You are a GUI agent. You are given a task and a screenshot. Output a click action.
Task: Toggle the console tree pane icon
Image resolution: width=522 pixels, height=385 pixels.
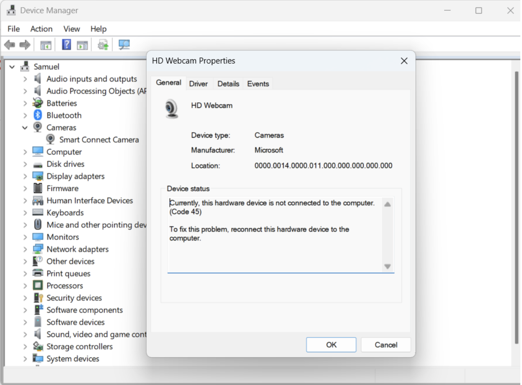pos(45,44)
